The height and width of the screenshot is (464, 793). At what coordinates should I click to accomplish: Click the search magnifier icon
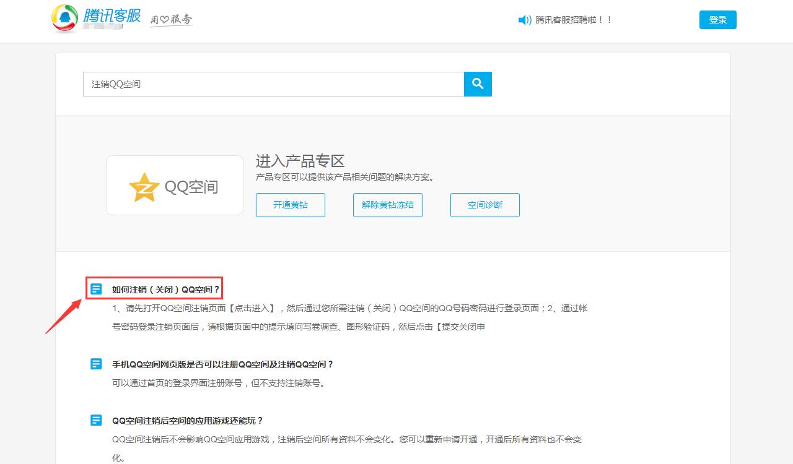point(477,84)
